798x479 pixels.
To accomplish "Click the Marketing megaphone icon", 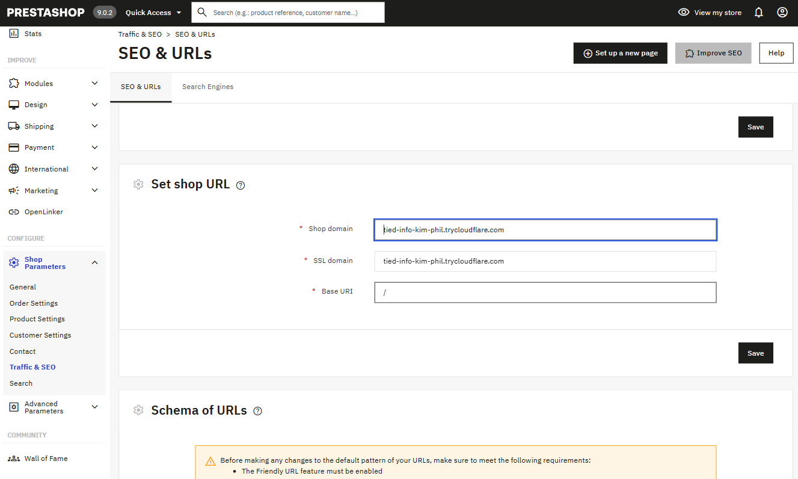I will 13,191.
